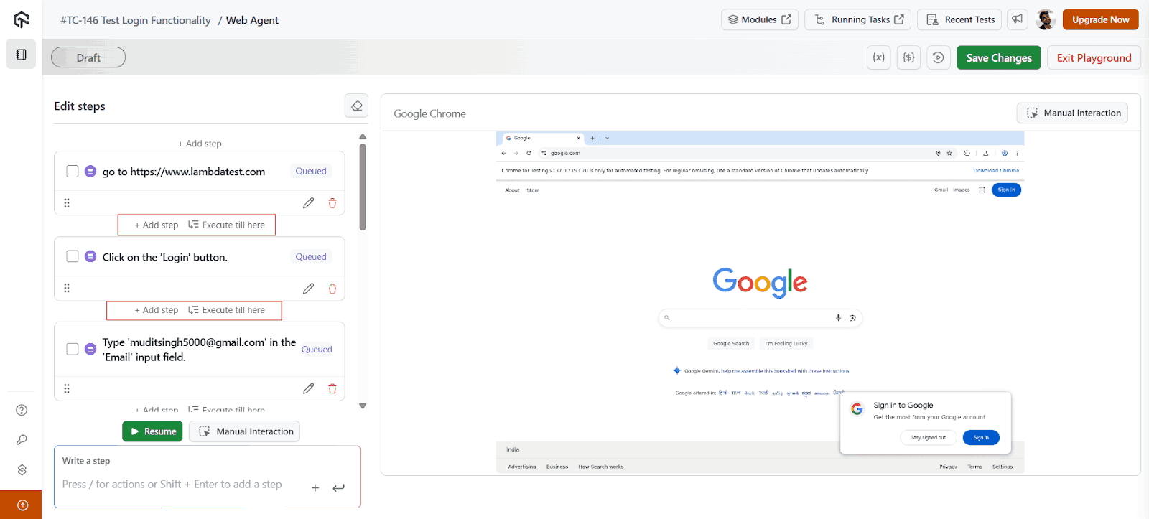The height and width of the screenshot is (519, 1149).
Task: Open the announcements megaphone icon
Action: point(1018,19)
